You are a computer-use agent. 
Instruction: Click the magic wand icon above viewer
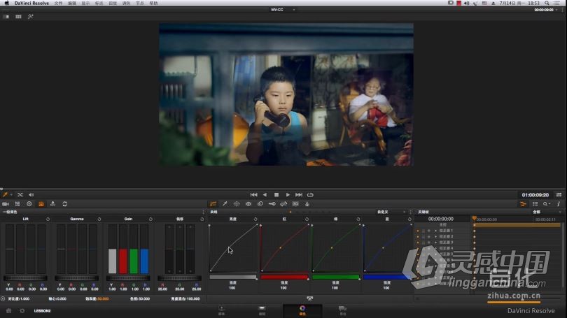(x=31, y=17)
